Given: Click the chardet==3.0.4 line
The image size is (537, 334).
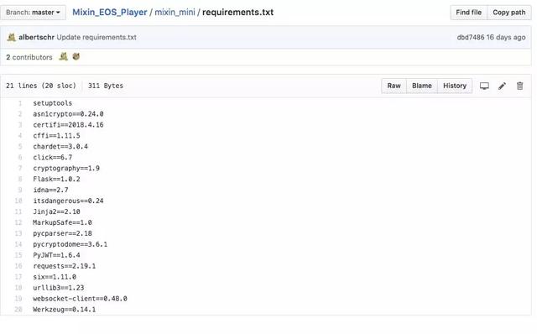Looking at the screenshot, I should (60, 147).
